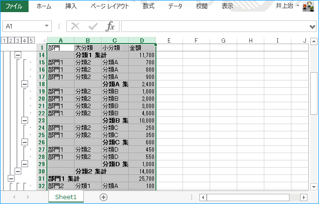Viewport: 319px width, 204px height.
Task: Click the Enter checkmark formula button
Action: (x=93, y=26)
